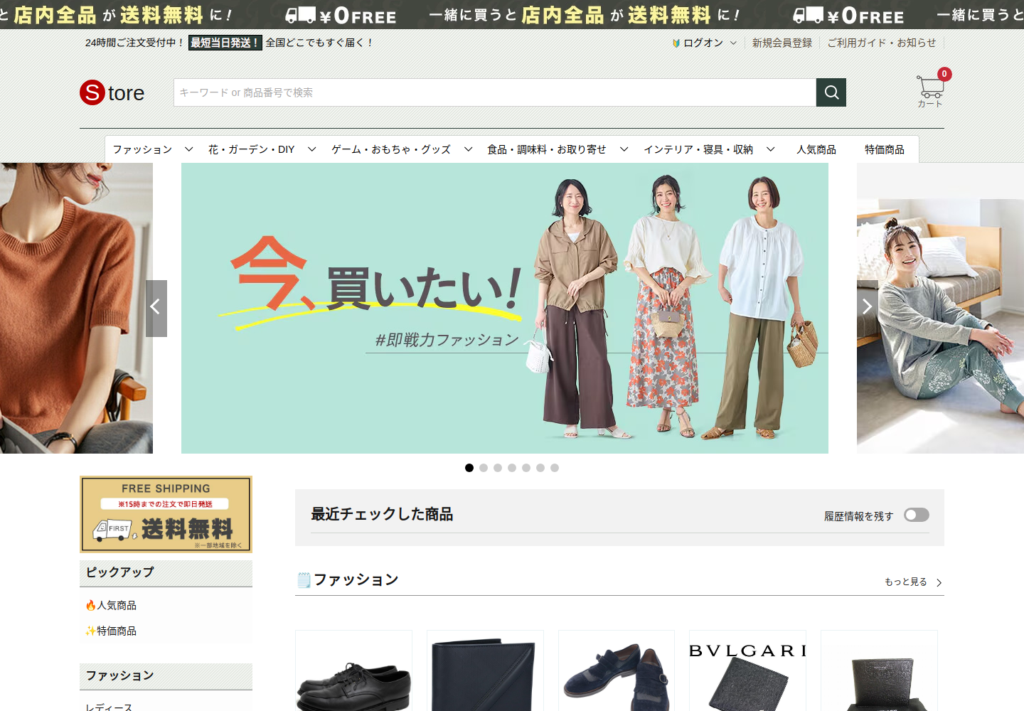Click the FREE SHIPPING 送料無料 banner

click(166, 514)
